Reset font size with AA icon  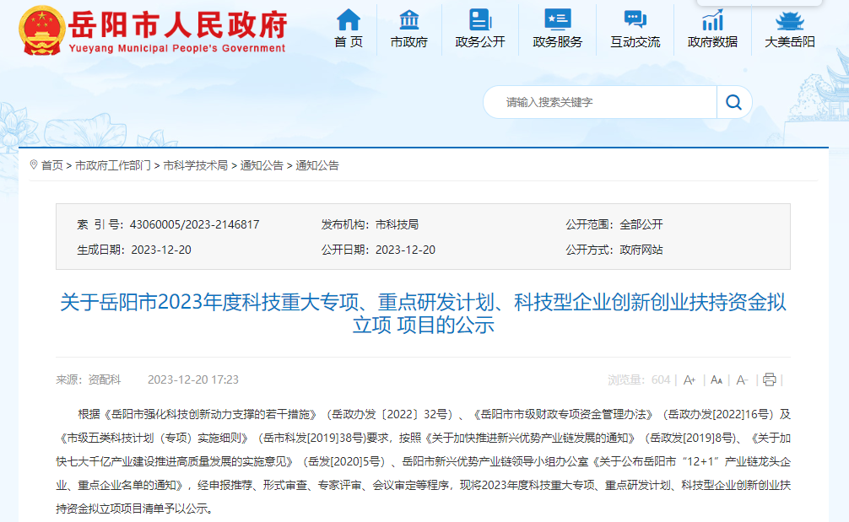pos(717,379)
